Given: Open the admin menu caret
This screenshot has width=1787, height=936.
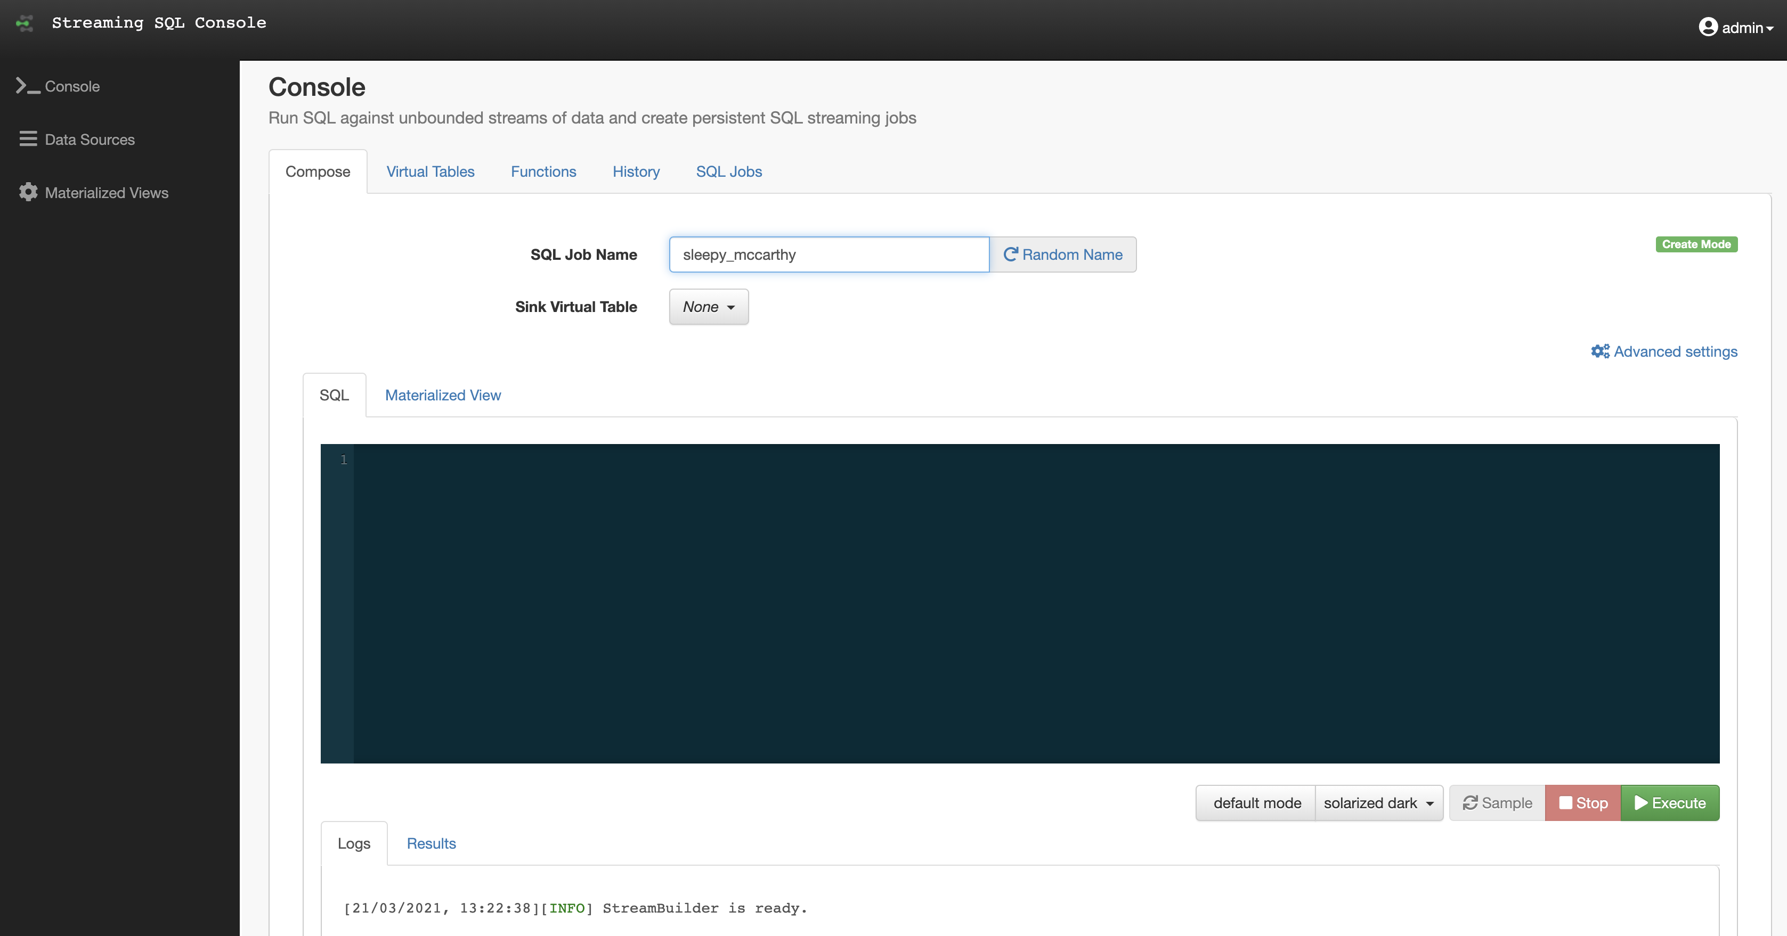Looking at the screenshot, I should 1769,28.
